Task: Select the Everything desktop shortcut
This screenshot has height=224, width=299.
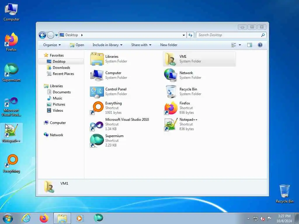Action: 11,163
